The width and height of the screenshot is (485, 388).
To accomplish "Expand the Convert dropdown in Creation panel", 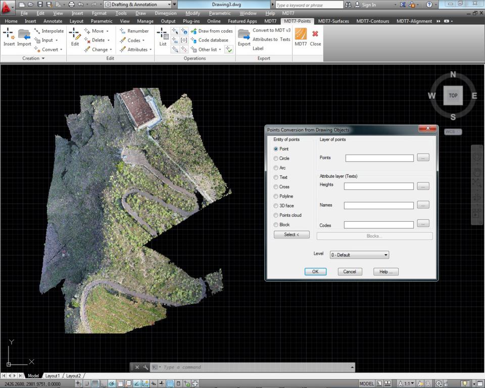I will [x=61, y=50].
